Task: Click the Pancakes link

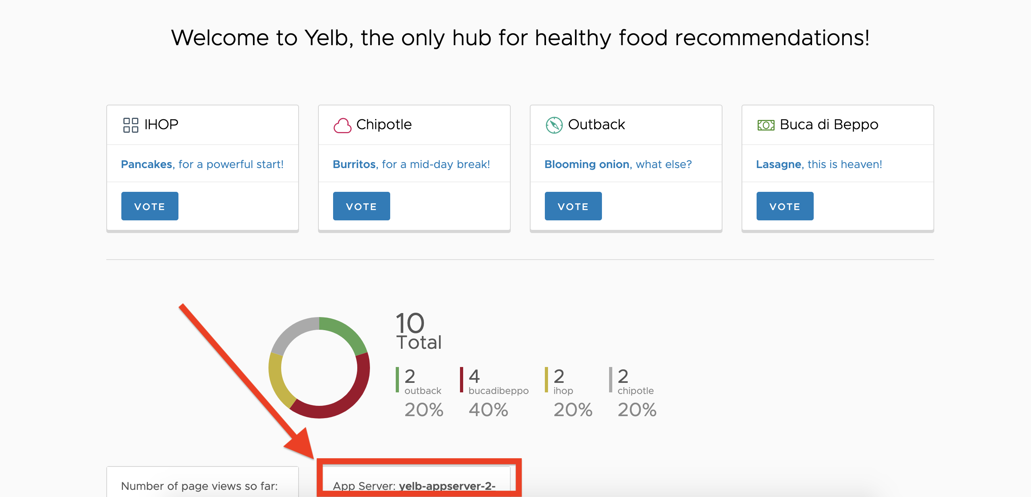Action: 146,164
